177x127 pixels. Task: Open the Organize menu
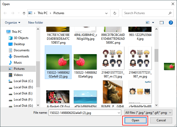13,23
